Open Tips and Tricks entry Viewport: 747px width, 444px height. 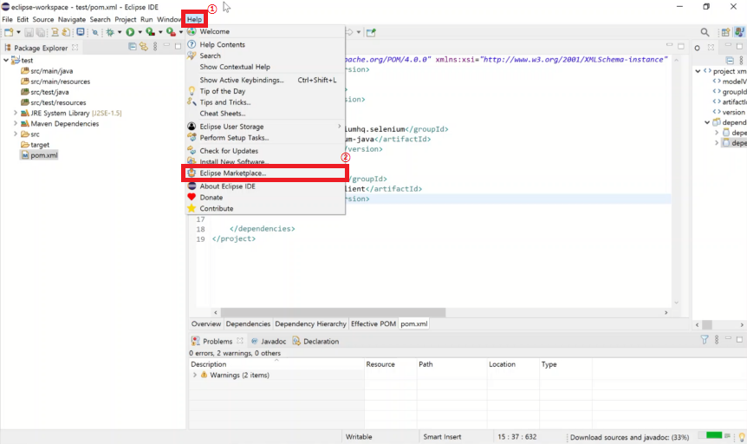coord(265,102)
